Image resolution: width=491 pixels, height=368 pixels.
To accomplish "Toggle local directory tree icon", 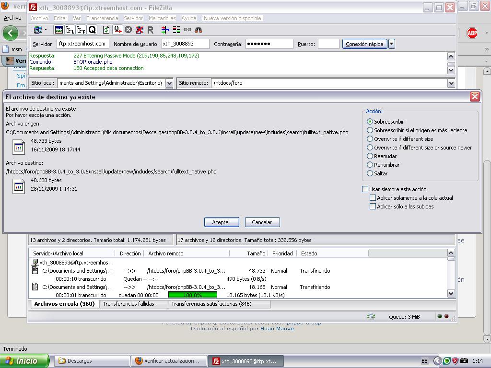I will [x=70, y=30].
